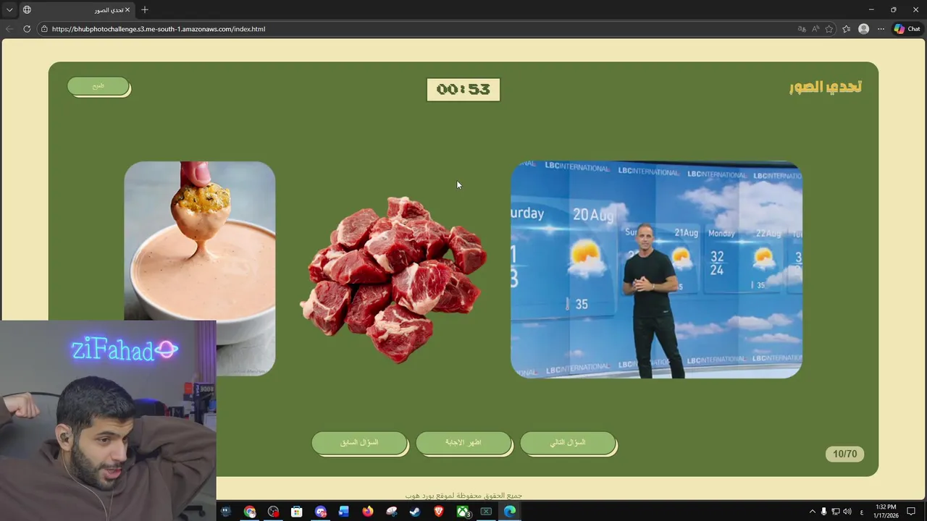Image resolution: width=927 pixels, height=521 pixels.
Task: Open Microsoft Store from taskbar
Action: [297, 512]
